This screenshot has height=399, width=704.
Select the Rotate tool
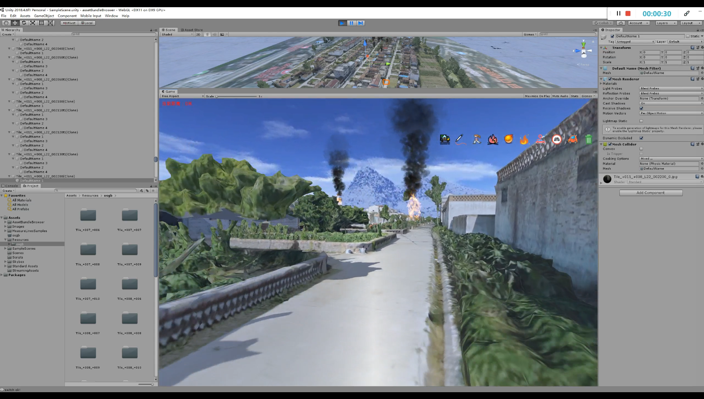point(24,23)
